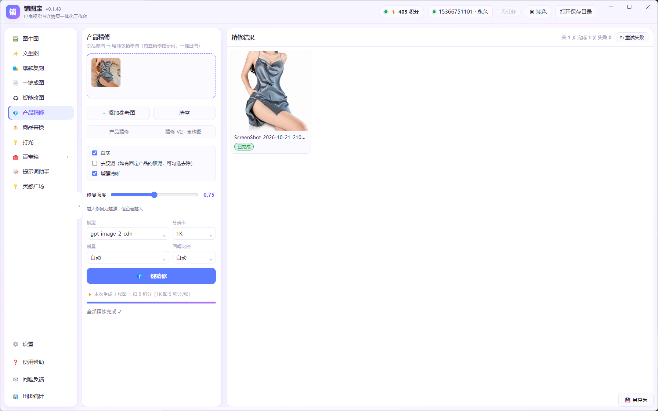Click the retouched result image thumbnail
This screenshot has width=658, height=411.
pyautogui.click(x=271, y=91)
